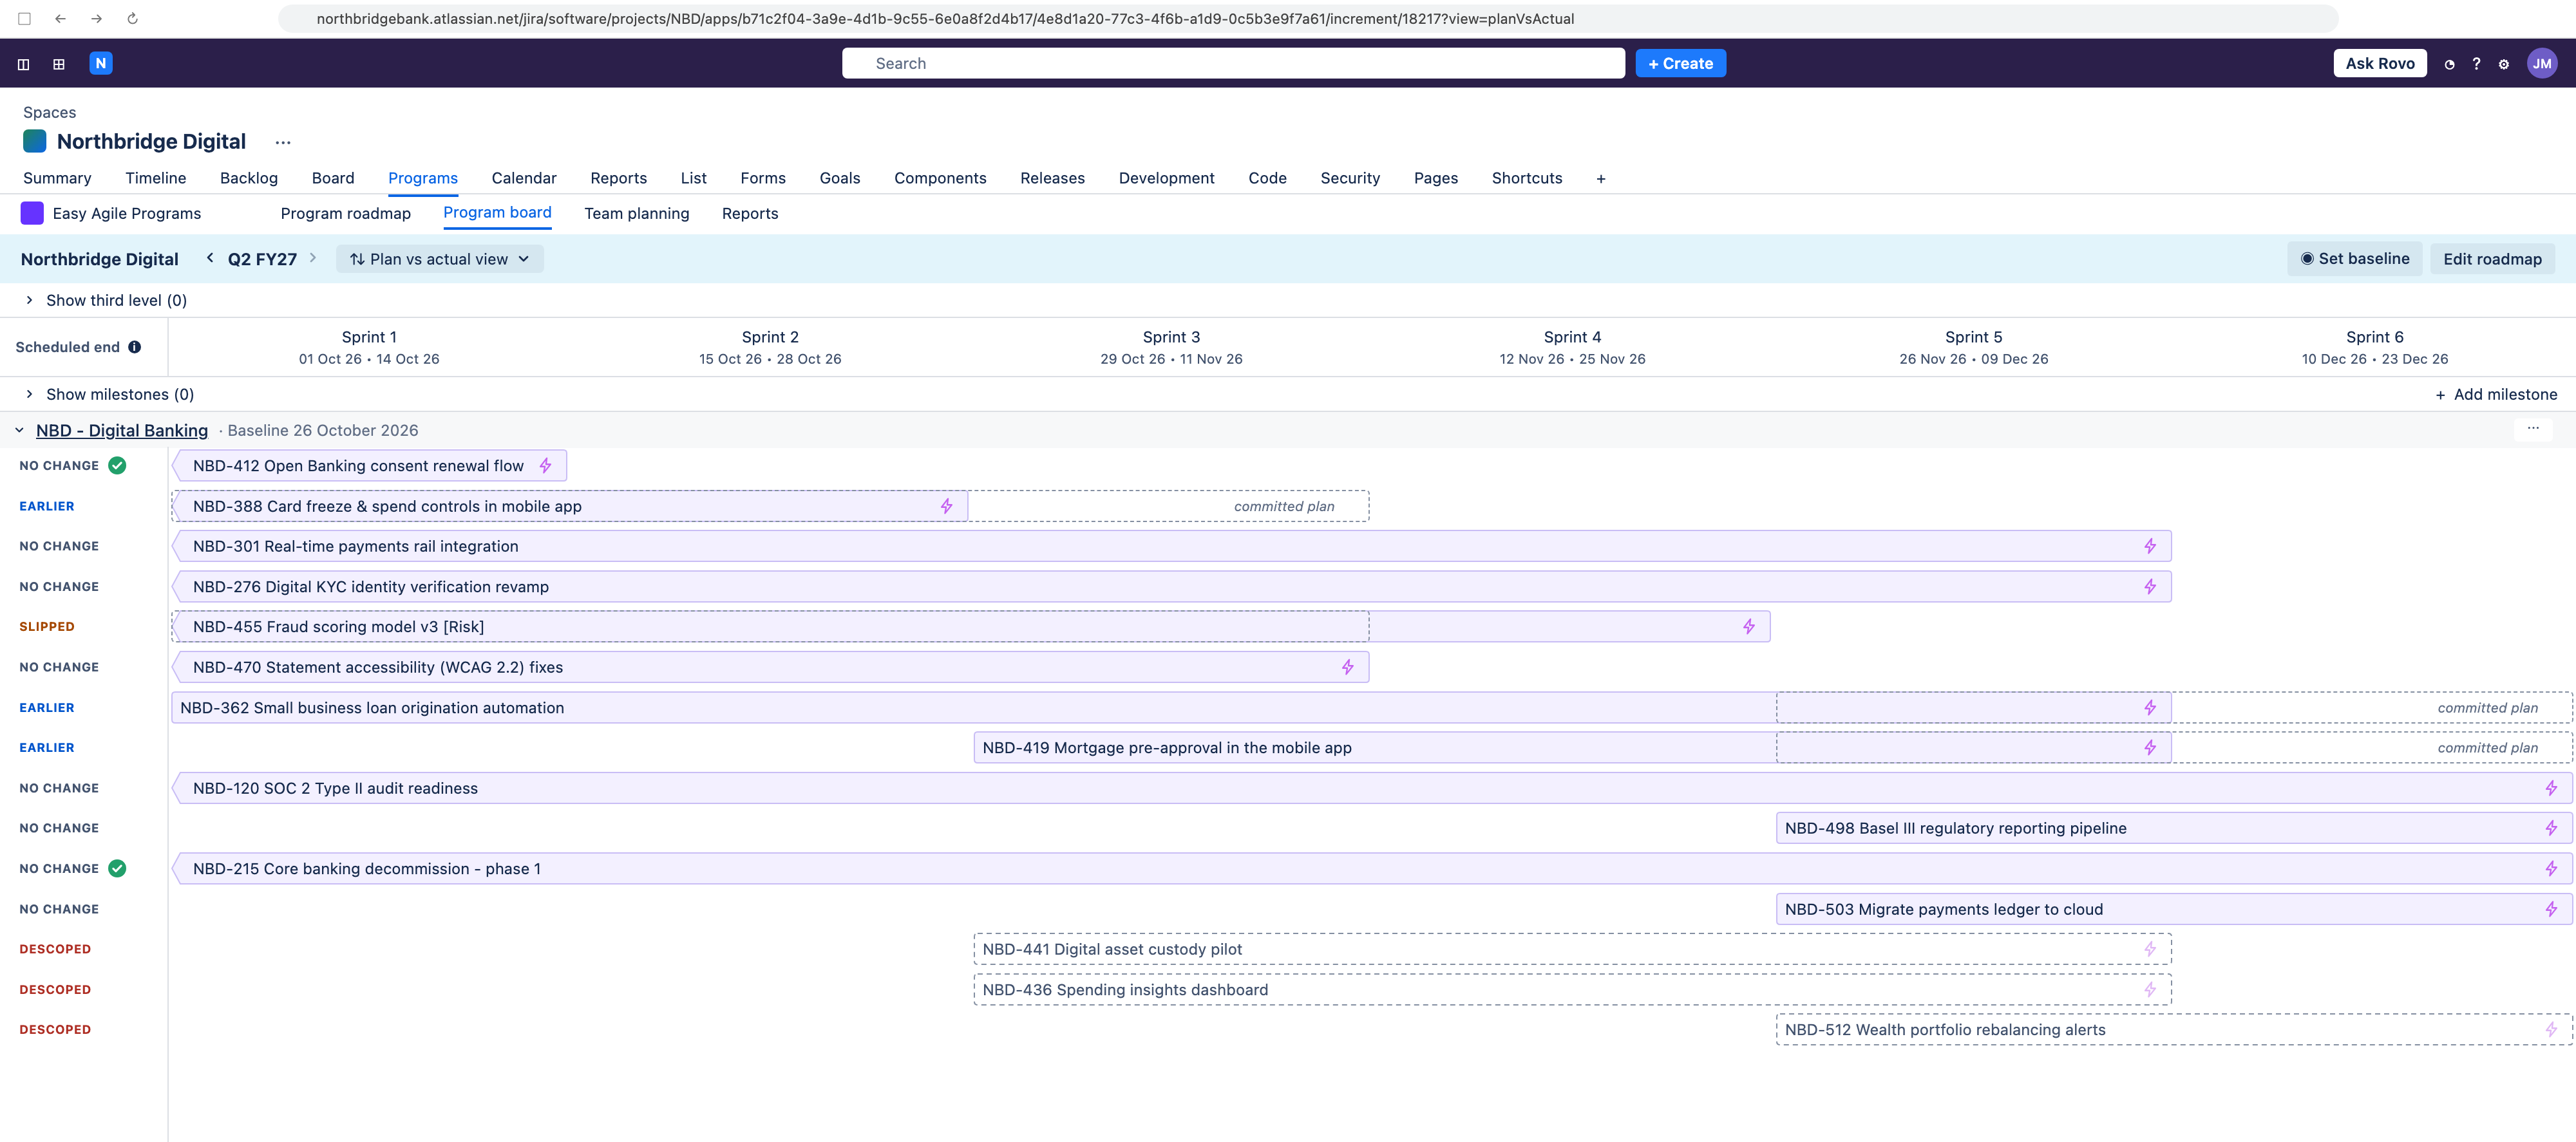Open the JM profile avatar
Viewport: 2576px width, 1142px height.
(2541, 63)
